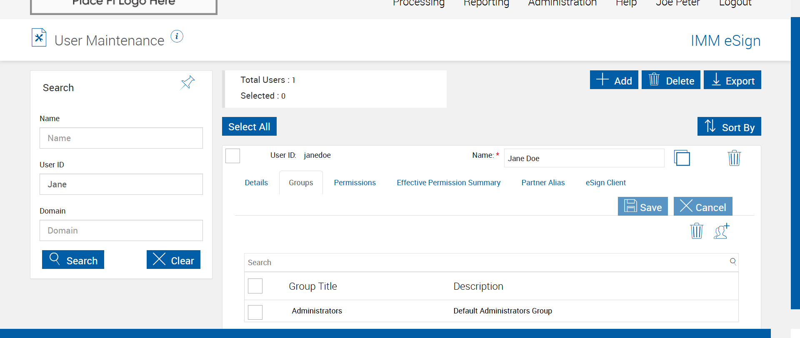Open the Reporting menu
800x338 pixels.
[486, 2]
